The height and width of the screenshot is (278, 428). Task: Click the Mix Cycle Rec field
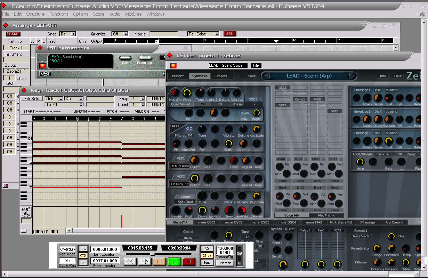[x=67, y=261]
